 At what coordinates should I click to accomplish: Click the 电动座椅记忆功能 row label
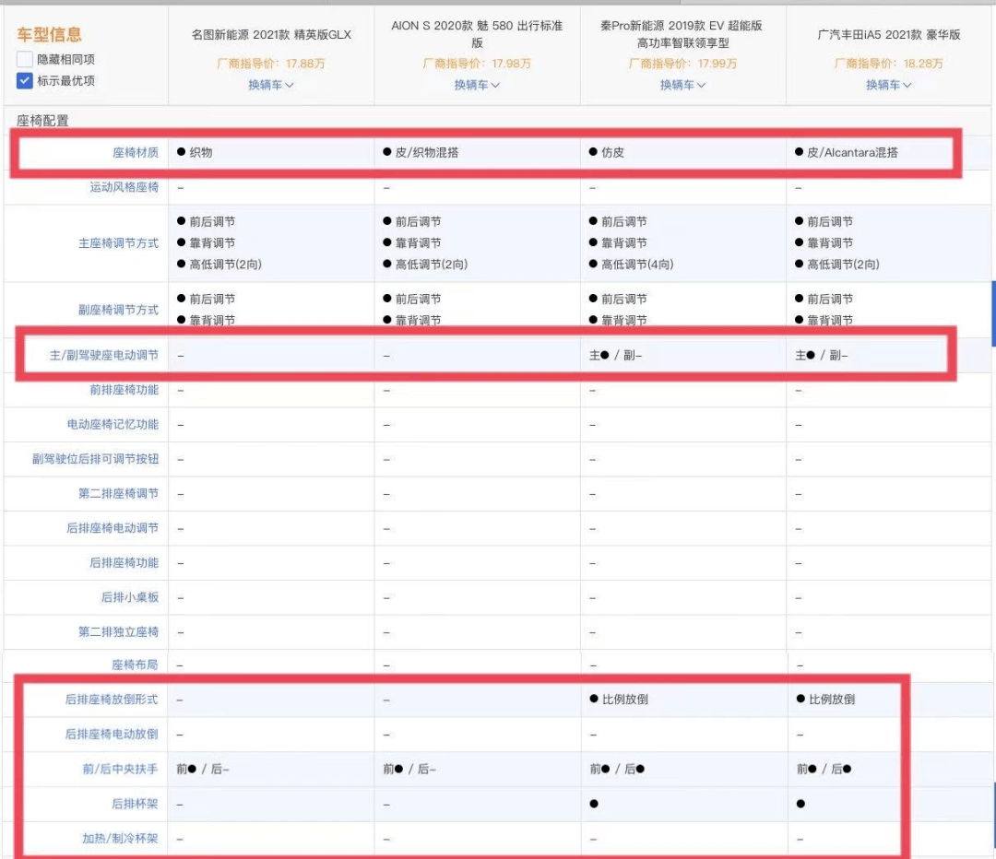tap(113, 424)
